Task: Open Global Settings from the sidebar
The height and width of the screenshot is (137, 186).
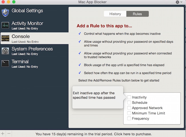Action: [x=27, y=11]
